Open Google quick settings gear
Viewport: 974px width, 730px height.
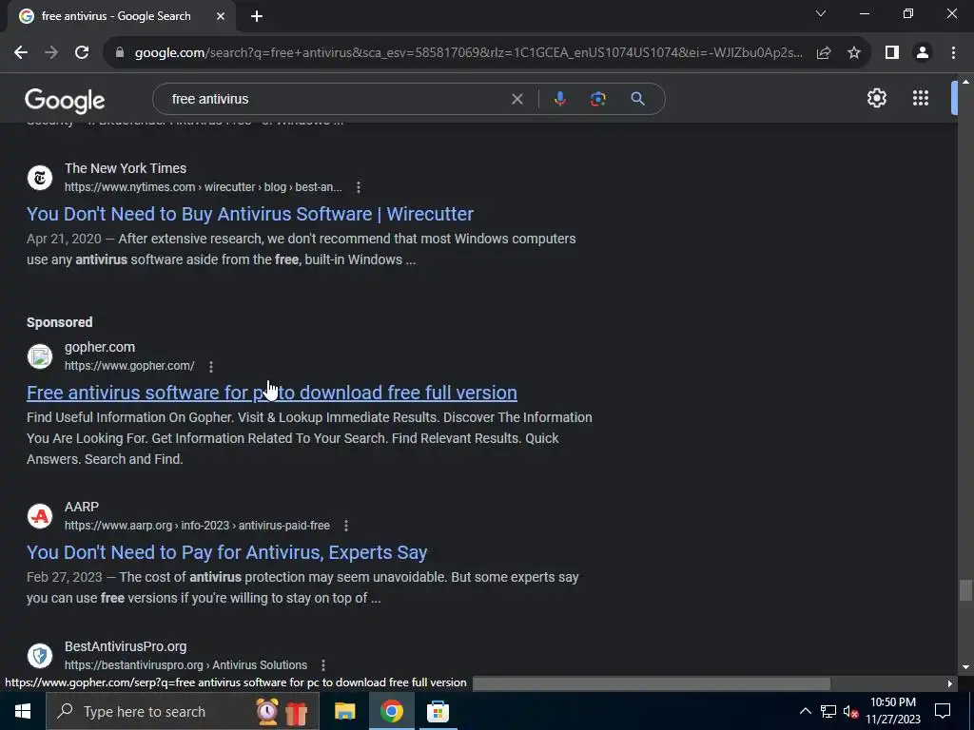tap(876, 98)
